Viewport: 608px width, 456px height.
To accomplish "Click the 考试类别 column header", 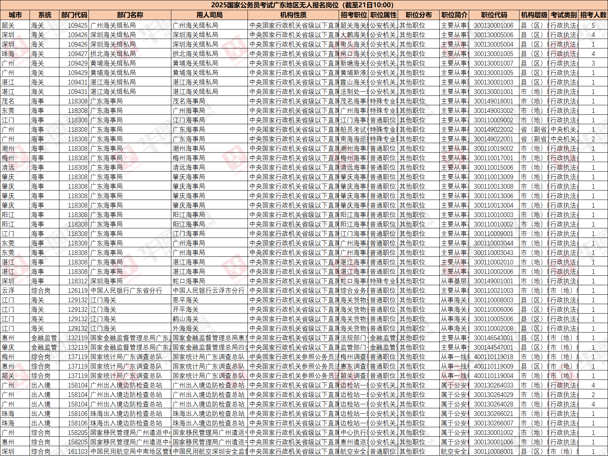I will (x=564, y=15).
